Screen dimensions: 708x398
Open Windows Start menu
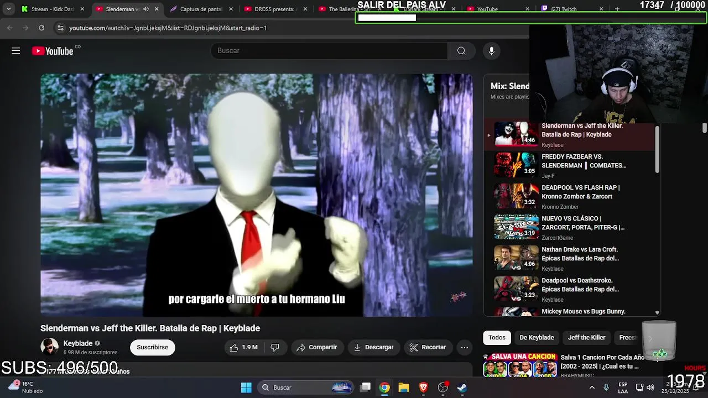point(246,387)
